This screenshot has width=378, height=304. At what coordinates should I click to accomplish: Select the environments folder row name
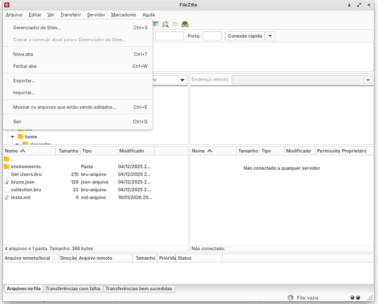click(26, 166)
